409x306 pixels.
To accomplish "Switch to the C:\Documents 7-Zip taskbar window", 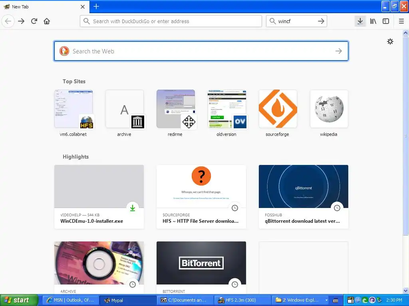I will click(x=185, y=300).
